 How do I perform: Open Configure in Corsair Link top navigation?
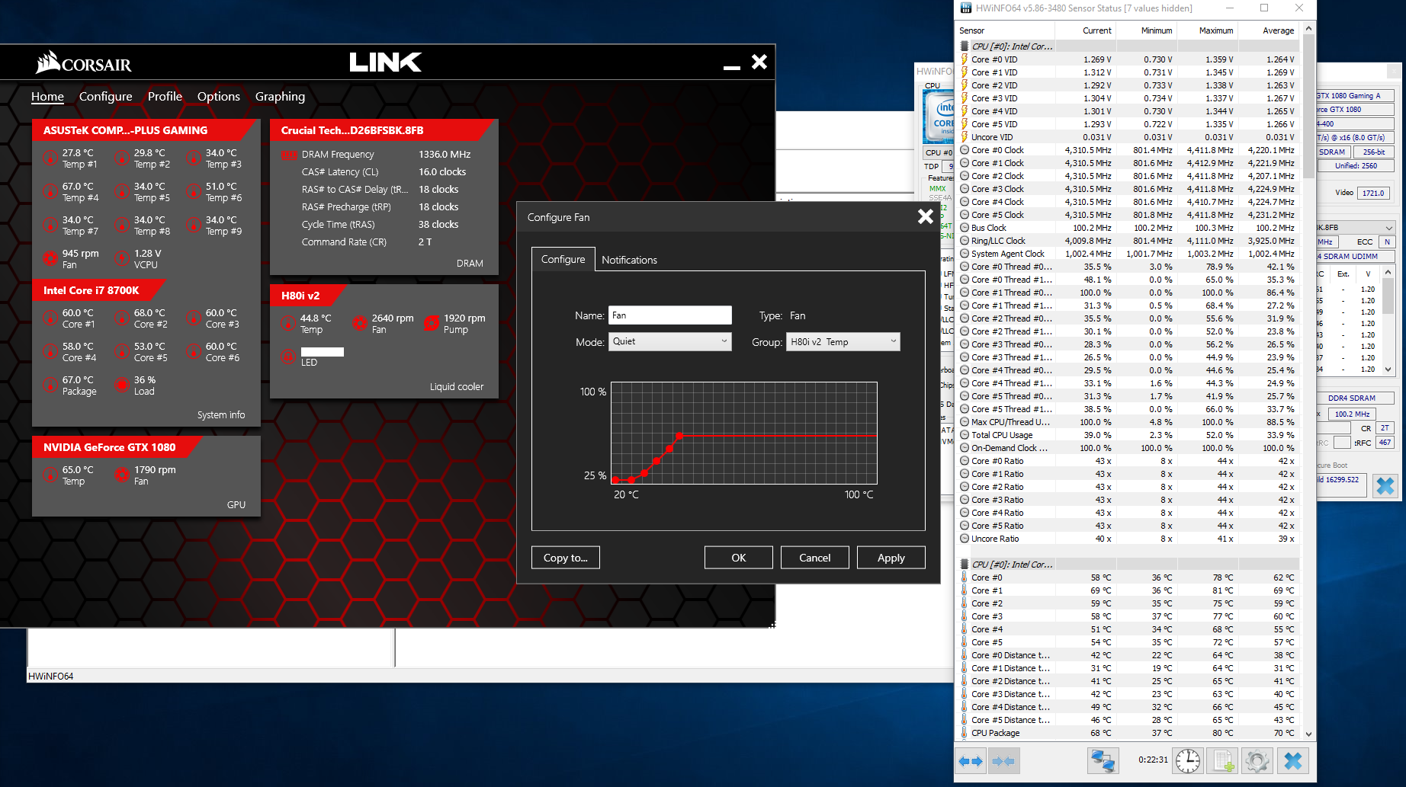pyautogui.click(x=106, y=97)
